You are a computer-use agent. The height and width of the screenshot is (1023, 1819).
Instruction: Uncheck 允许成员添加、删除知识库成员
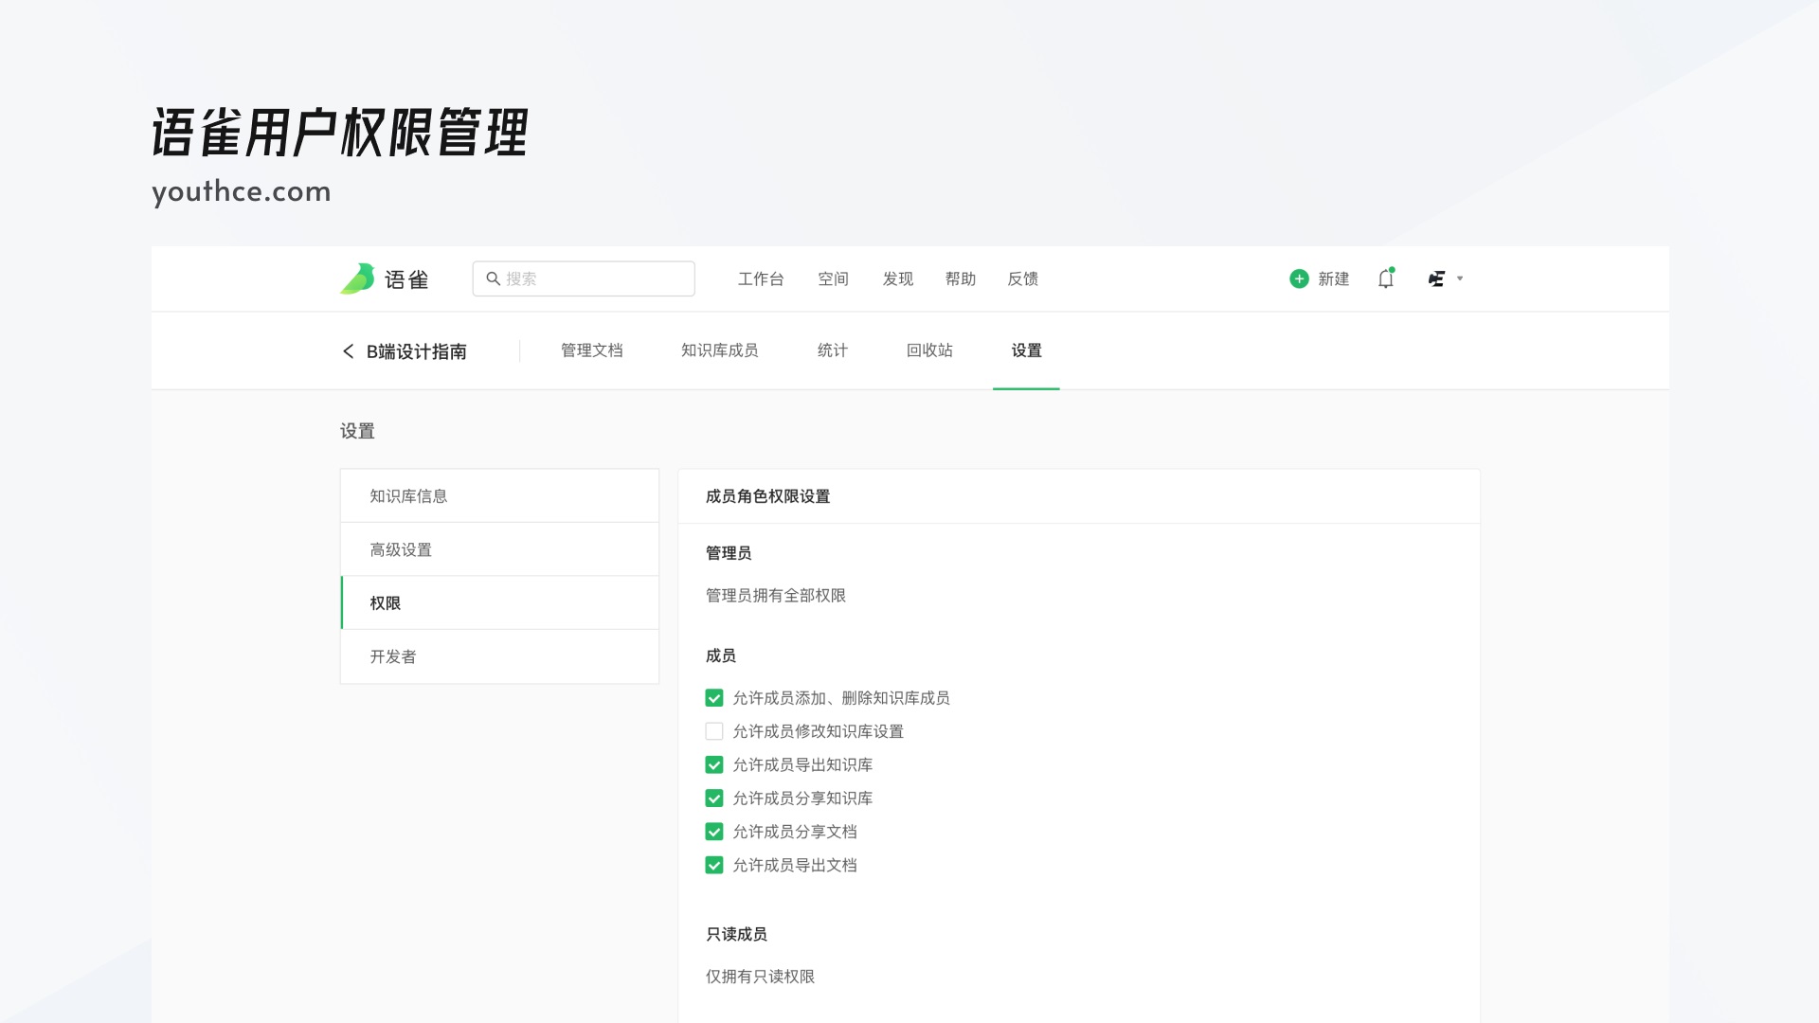713,698
